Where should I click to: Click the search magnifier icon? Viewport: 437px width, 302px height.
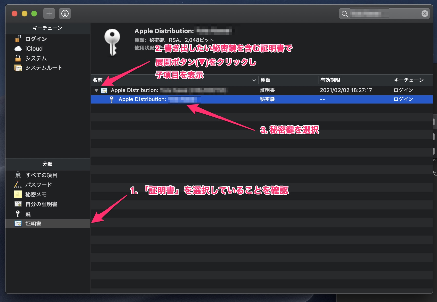(x=344, y=14)
